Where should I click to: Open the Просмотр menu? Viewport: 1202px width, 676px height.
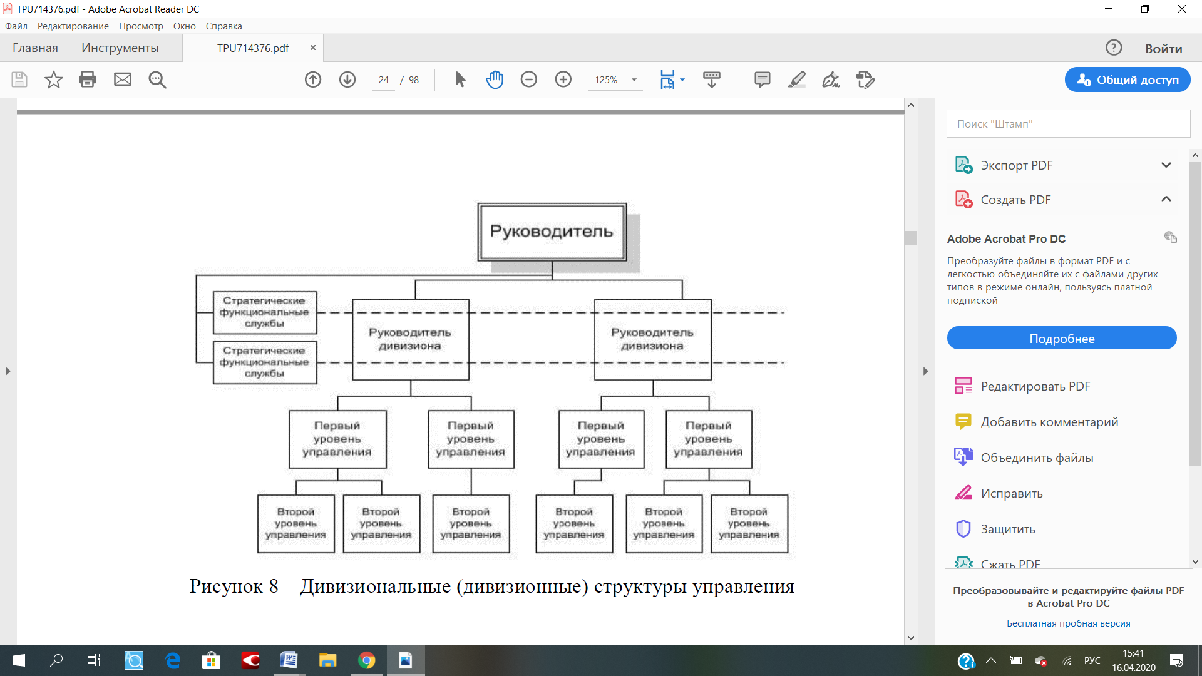pos(141,26)
